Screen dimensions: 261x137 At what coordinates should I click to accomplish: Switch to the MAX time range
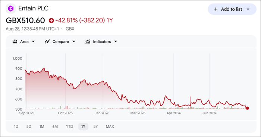(x=110, y=127)
